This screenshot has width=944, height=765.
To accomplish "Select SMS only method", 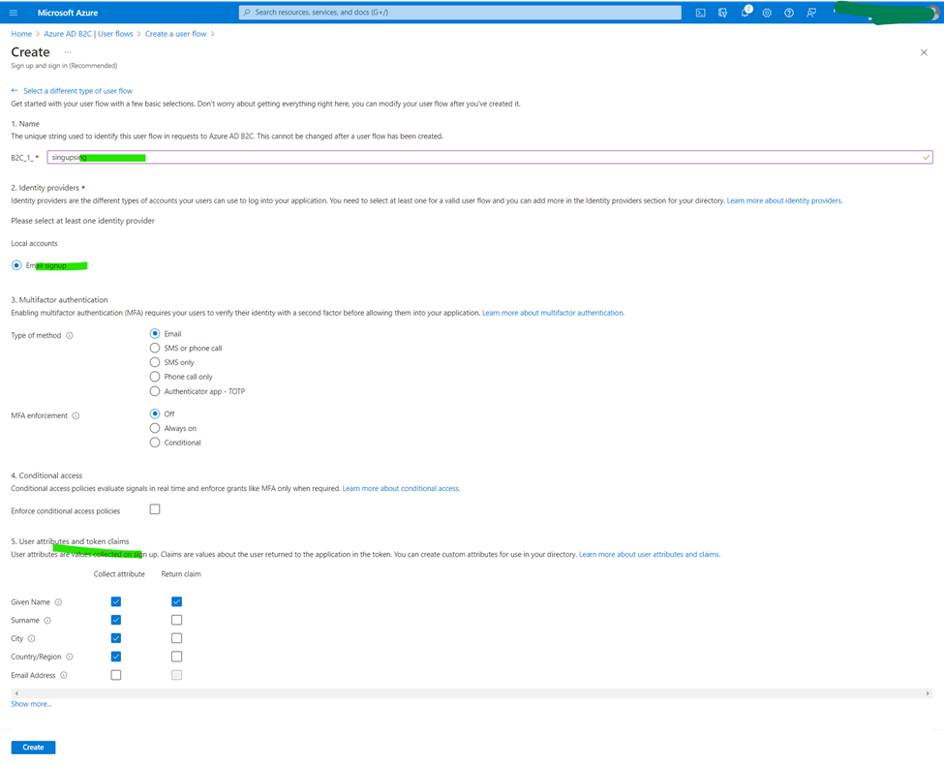I will (155, 362).
